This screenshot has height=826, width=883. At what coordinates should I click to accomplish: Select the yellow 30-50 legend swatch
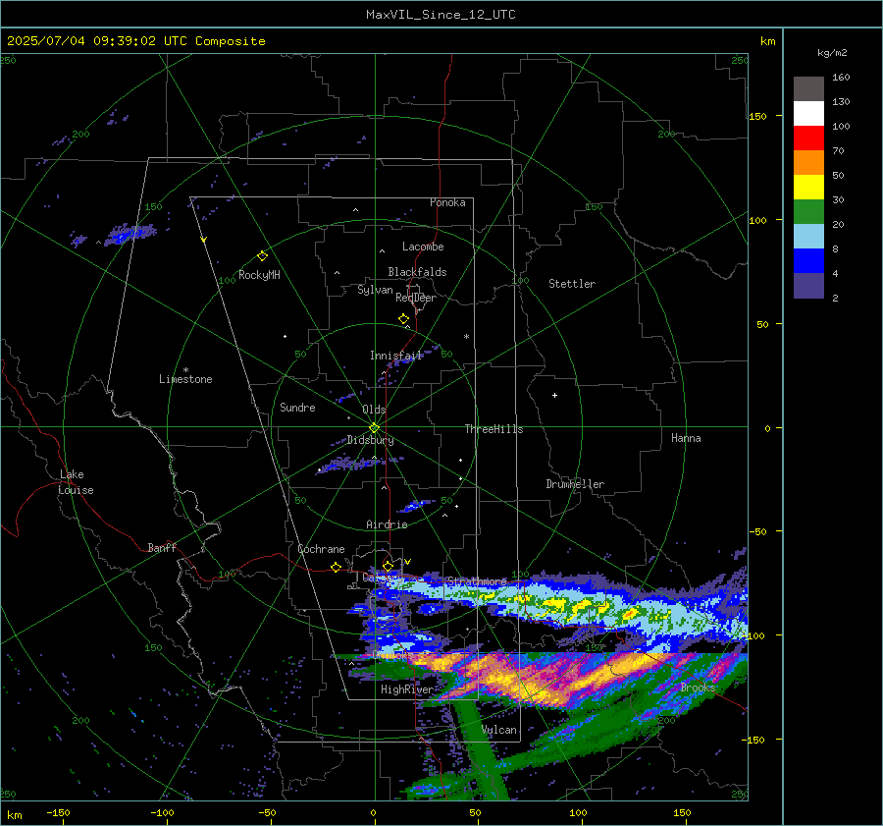click(x=808, y=188)
